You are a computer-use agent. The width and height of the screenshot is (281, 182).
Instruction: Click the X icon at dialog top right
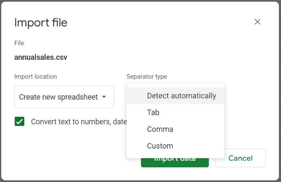pyautogui.click(x=258, y=22)
